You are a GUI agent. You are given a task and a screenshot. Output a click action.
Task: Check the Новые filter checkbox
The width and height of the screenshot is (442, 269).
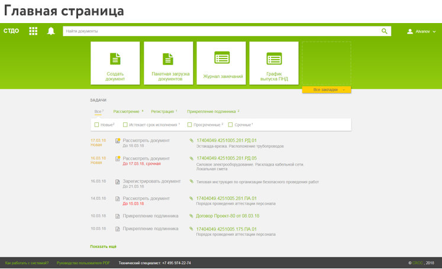[x=96, y=125]
